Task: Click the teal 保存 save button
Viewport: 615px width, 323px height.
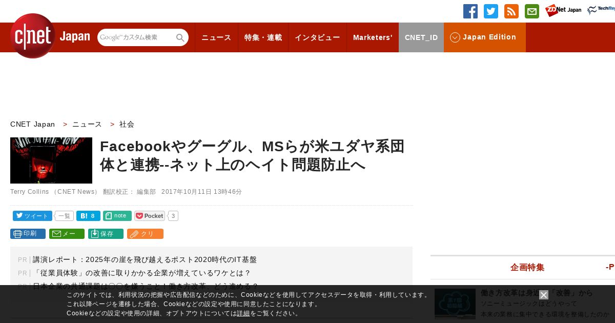Action: (x=106, y=234)
